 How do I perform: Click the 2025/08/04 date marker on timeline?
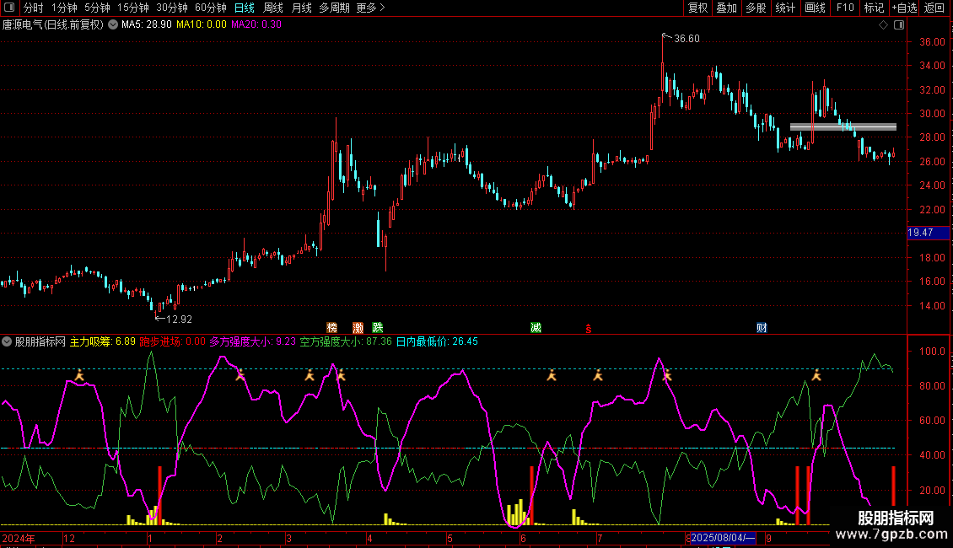pyautogui.click(x=723, y=539)
